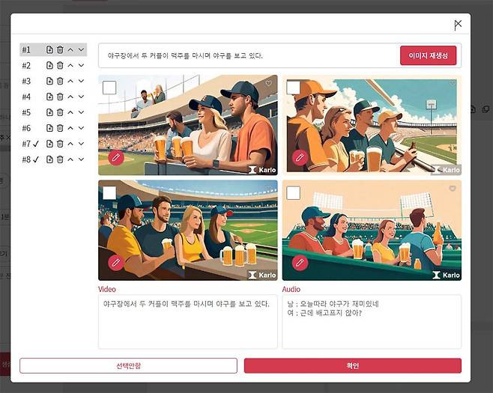The width and height of the screenshot is (493, 393).
Task: Duplicate scene #3 using its page icon
Action: point(49,81)
